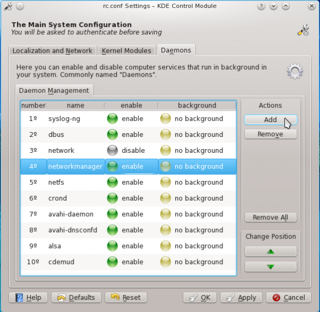Click the netfs yellow background icon
The height and width of the screenshot is (312, 320).
pos(165,182)
